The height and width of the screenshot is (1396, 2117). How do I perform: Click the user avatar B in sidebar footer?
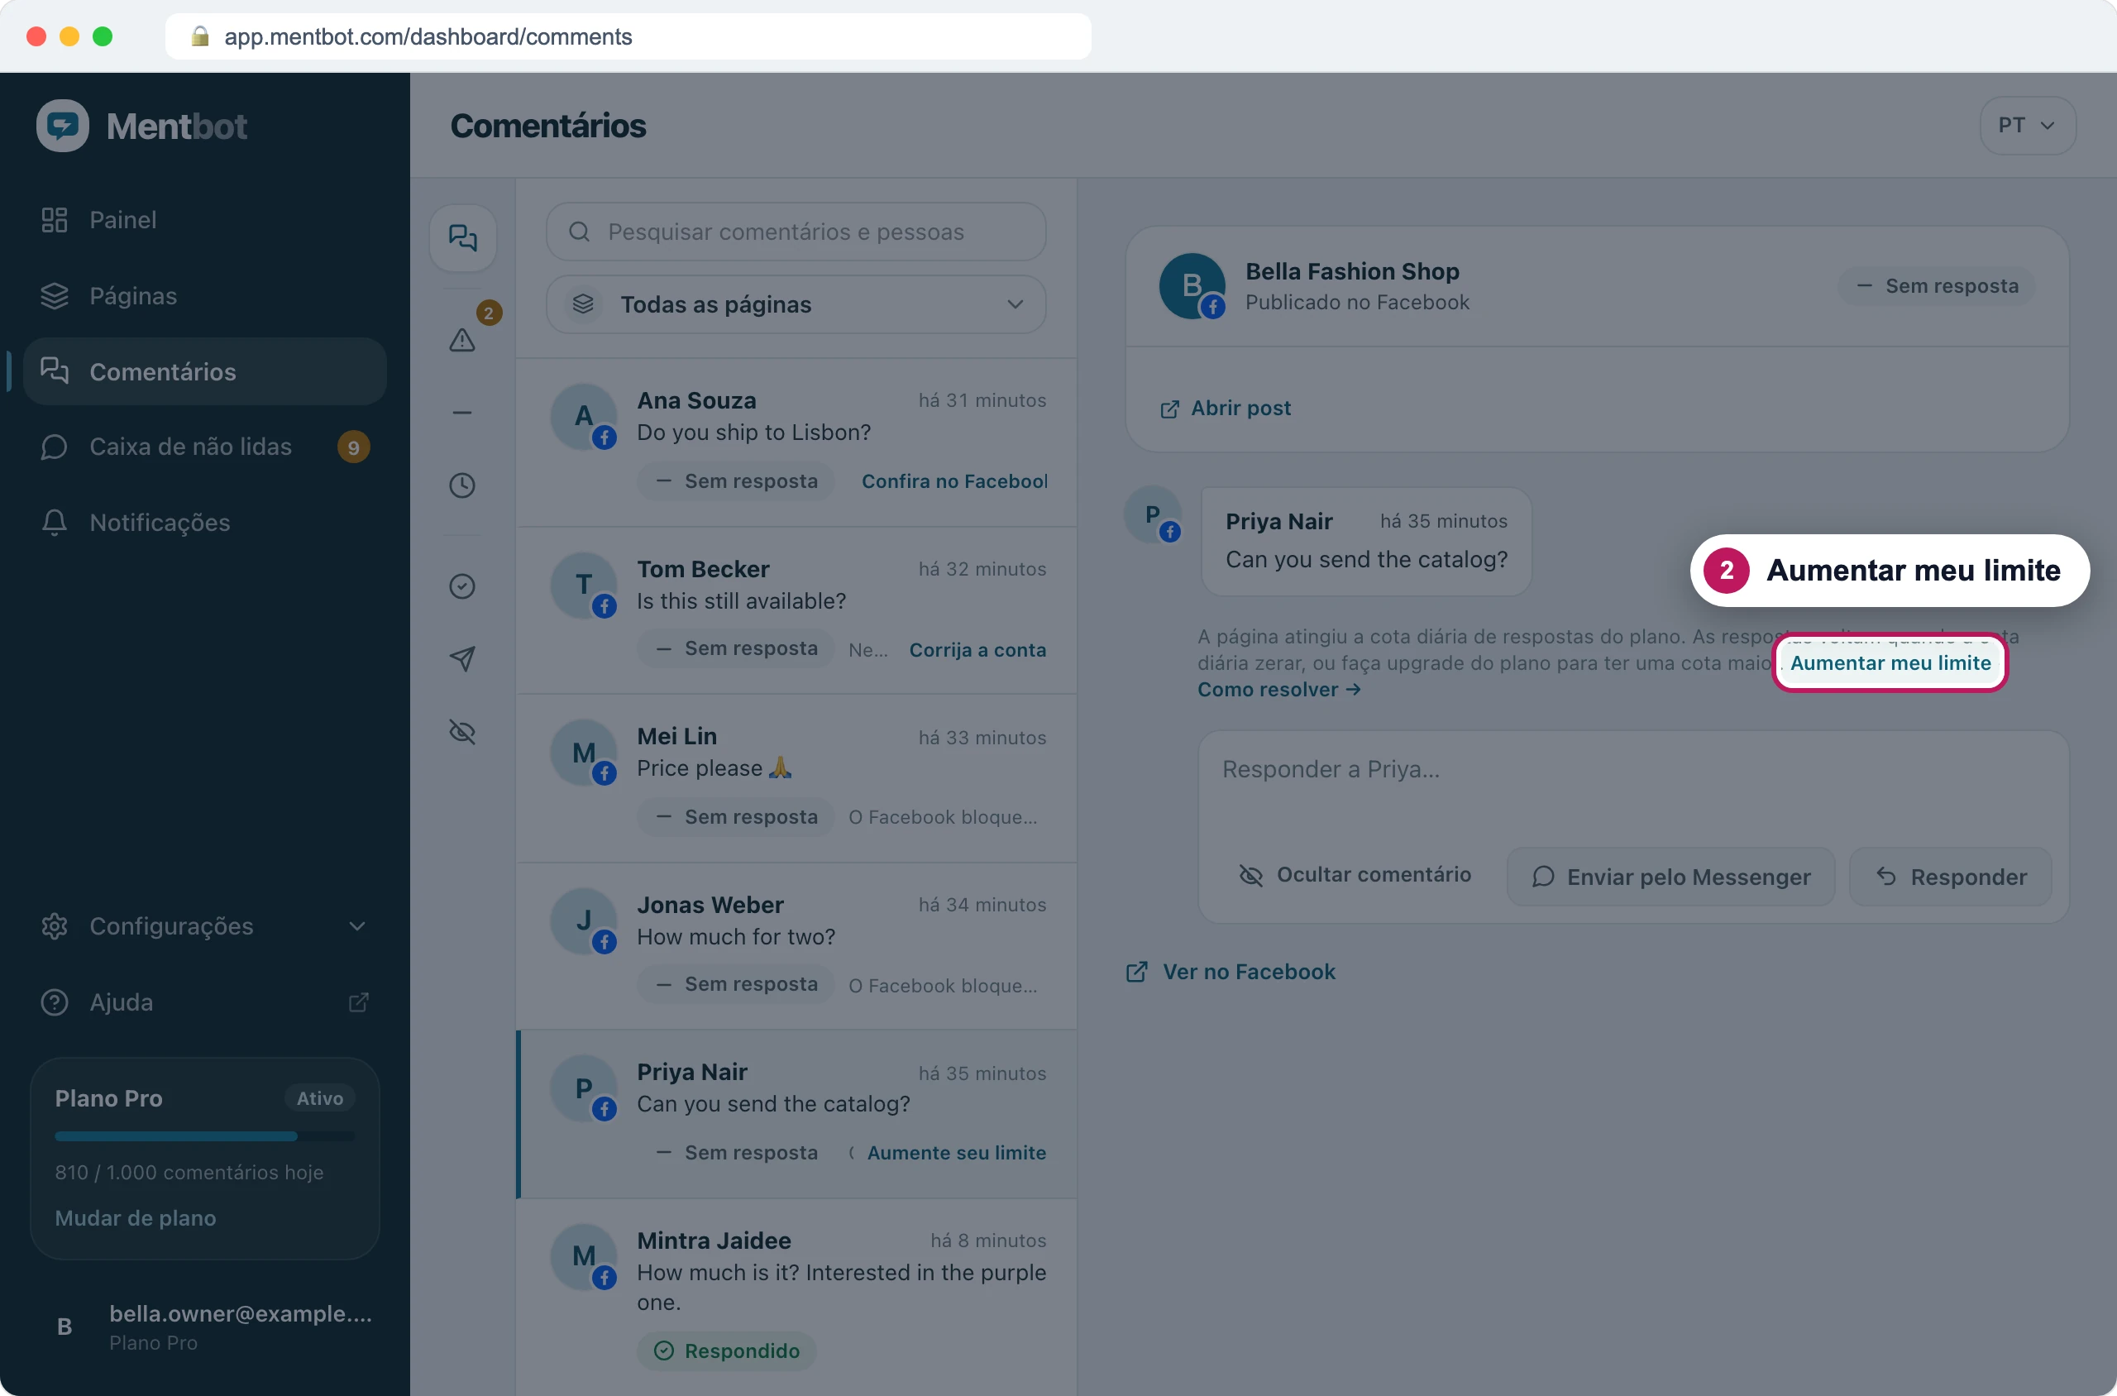pos(65,1327)
